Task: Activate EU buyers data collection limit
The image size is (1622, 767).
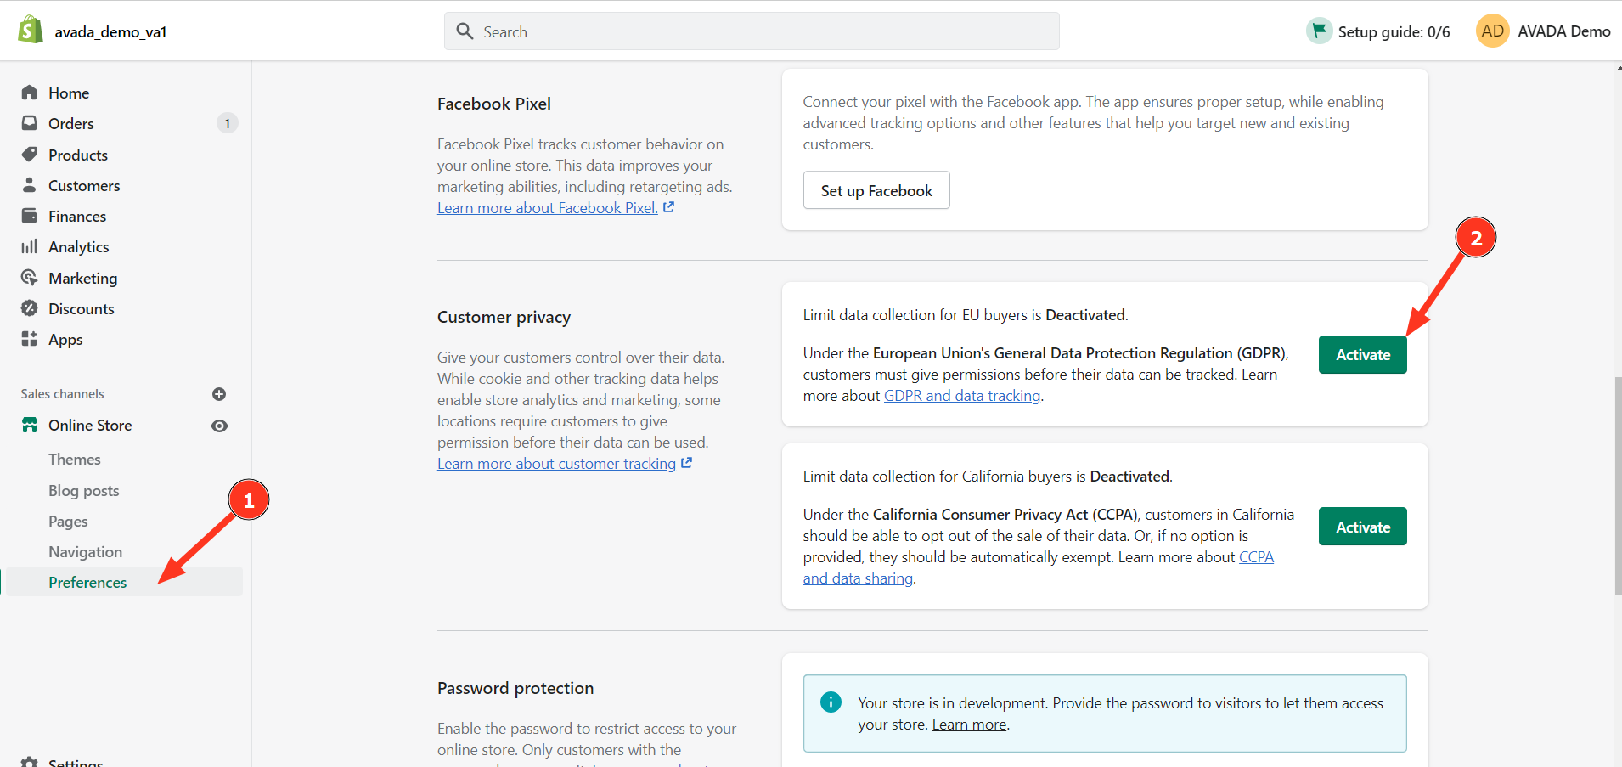Action: [1362, 355]
